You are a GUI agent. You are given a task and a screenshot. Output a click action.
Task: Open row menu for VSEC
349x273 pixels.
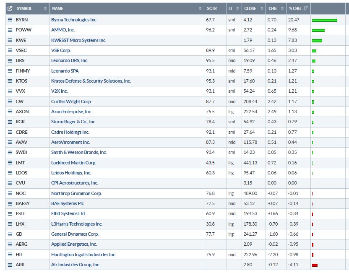click(10, 50)
